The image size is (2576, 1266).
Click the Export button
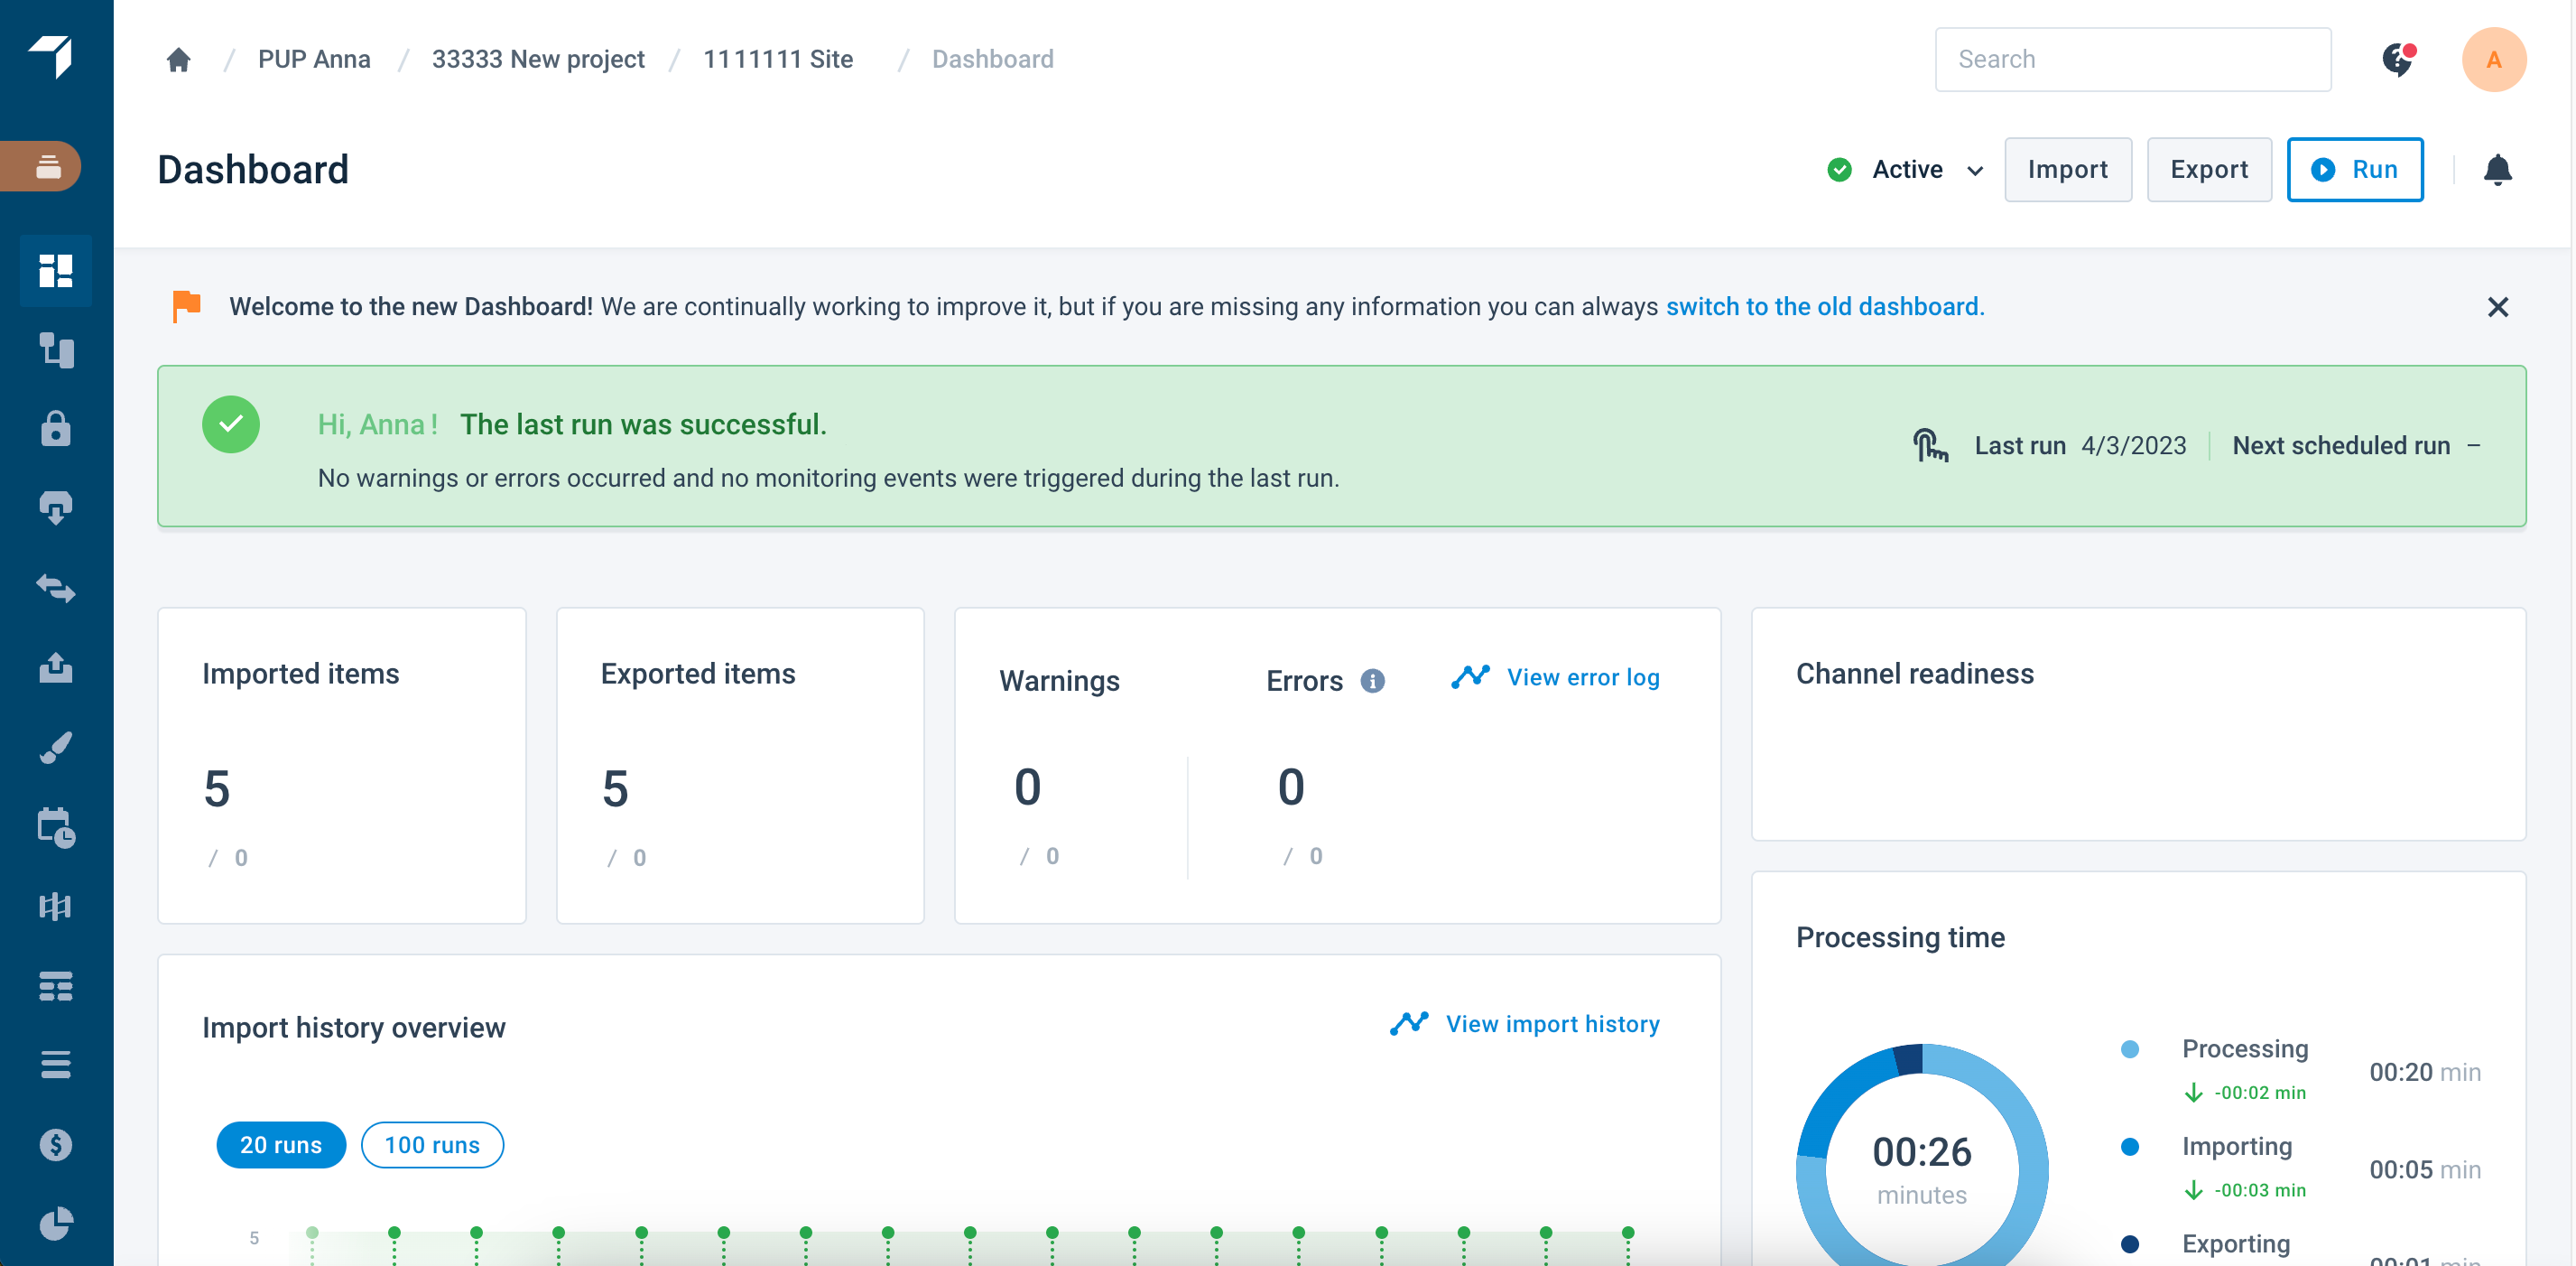click(2209, 169)
